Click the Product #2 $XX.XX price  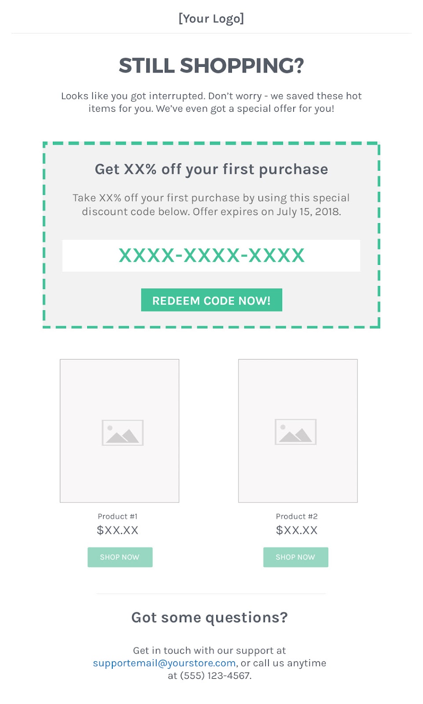point(297,530)
